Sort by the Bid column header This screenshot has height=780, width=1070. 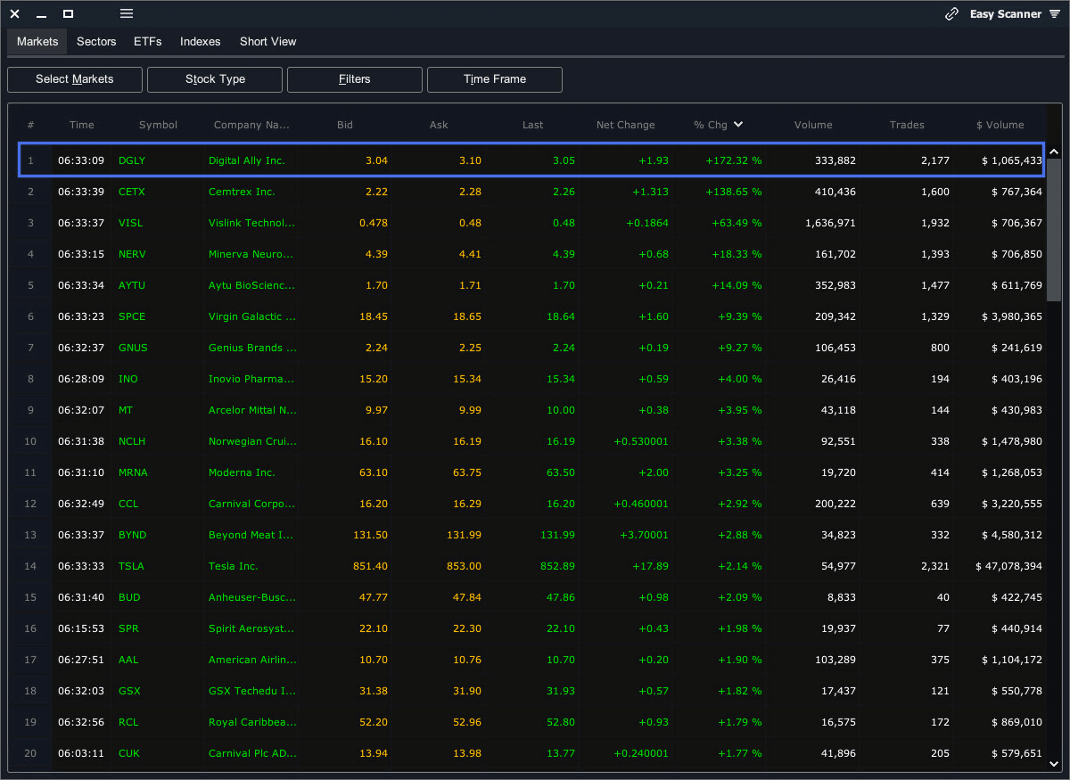[345, 125]
